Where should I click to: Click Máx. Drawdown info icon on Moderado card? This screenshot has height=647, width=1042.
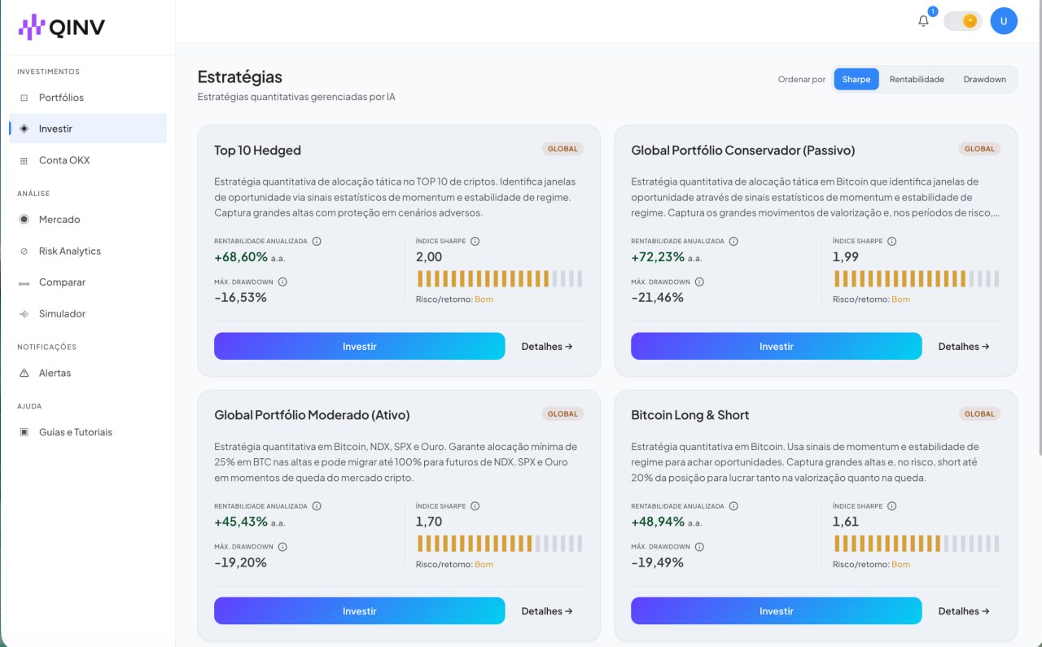point(282,547)
